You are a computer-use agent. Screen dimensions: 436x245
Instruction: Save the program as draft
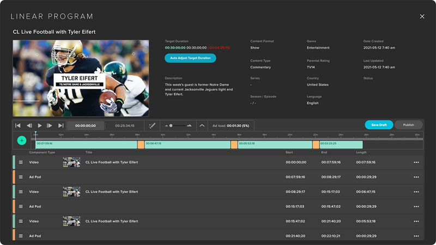(x=379, y=125)
